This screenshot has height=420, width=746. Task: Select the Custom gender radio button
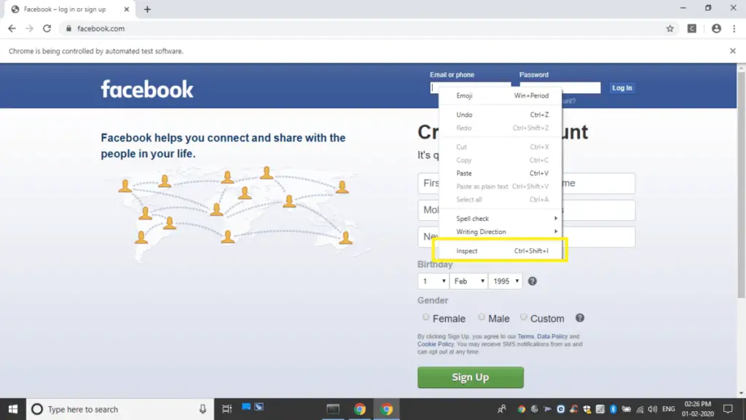[523, 316]
